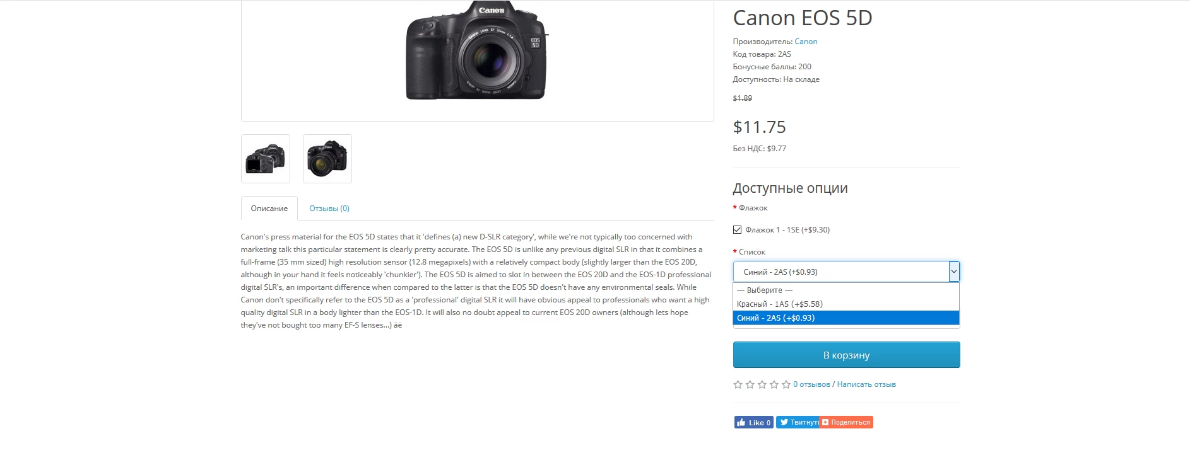This screenshot has width=1190, height=453.
Task: Uncheck Флажок 1 - 1SE option
Action: tap(737, 230)
